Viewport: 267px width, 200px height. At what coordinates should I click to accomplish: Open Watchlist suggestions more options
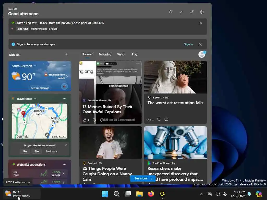(x=64, y=164)
